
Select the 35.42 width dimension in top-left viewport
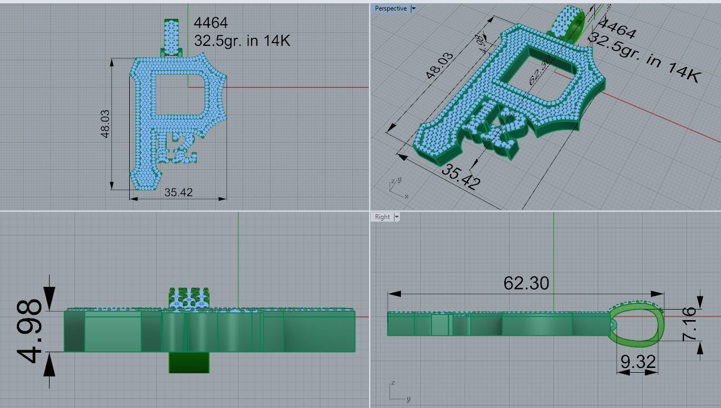[178, 192]
